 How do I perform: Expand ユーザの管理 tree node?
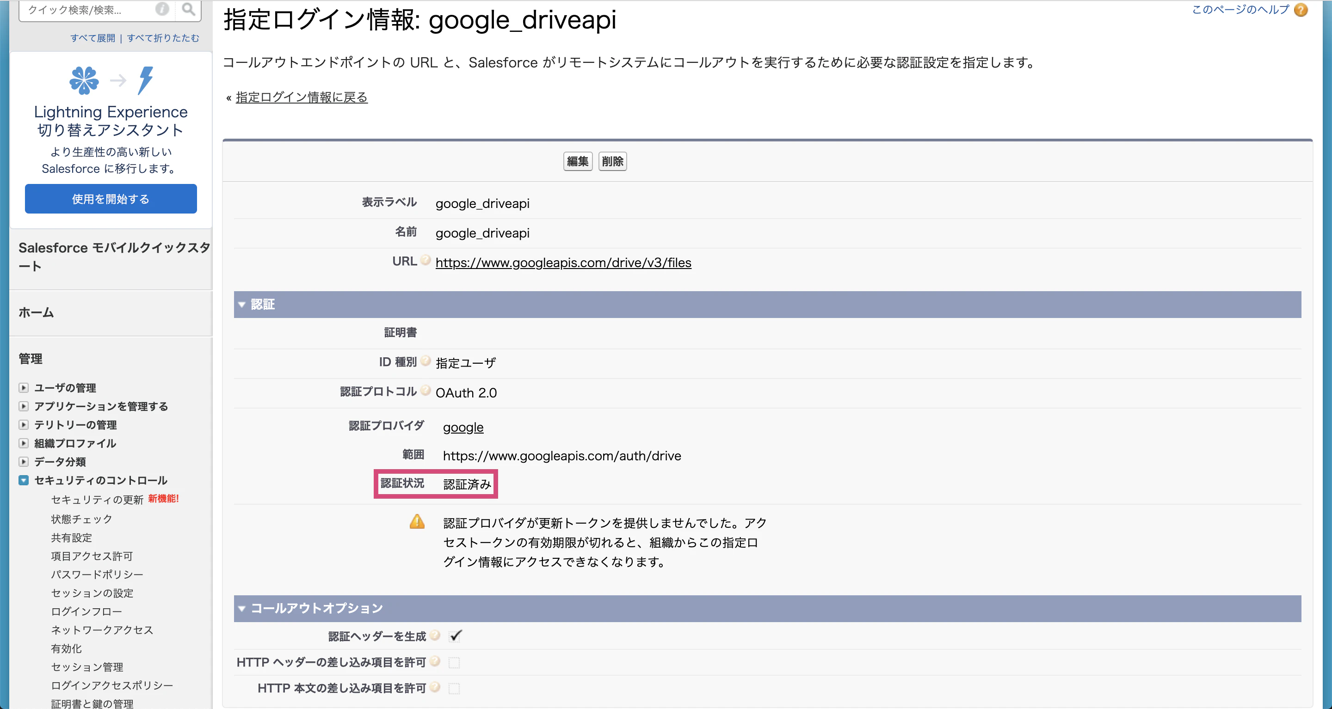(23, 388)
